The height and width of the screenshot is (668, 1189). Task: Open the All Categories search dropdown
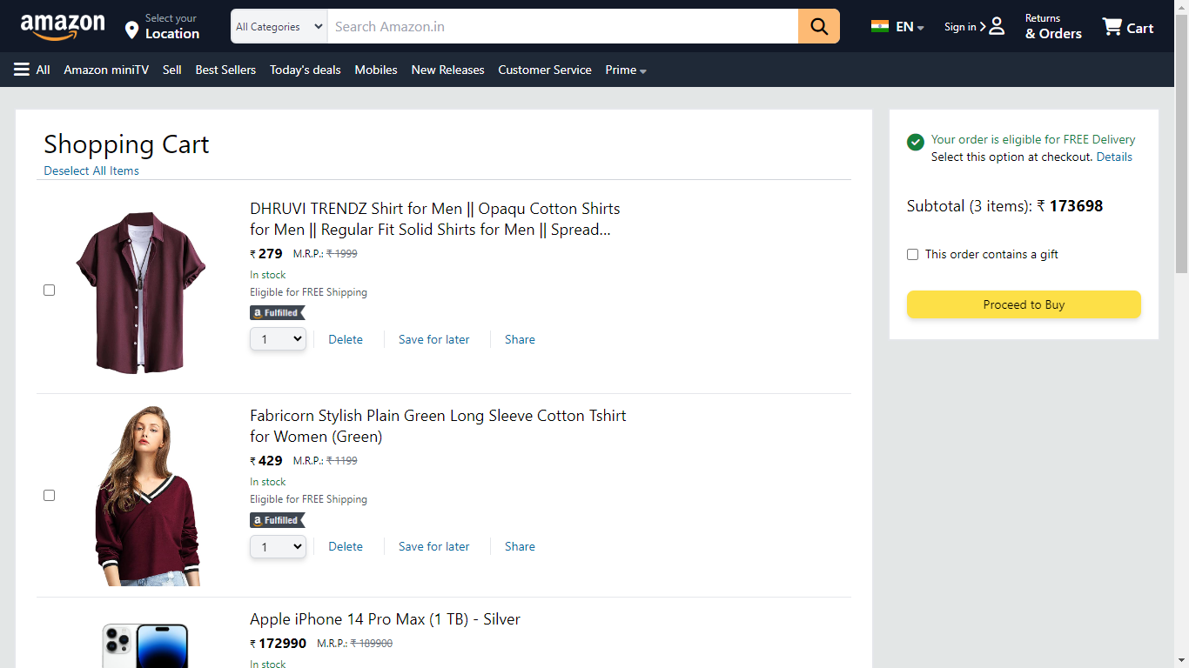coord(279,27)
